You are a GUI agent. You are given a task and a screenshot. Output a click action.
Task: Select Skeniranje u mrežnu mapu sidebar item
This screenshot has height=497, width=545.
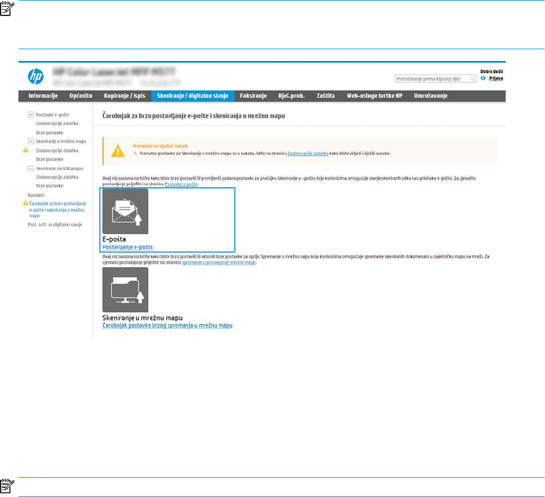tap(61, 141)
